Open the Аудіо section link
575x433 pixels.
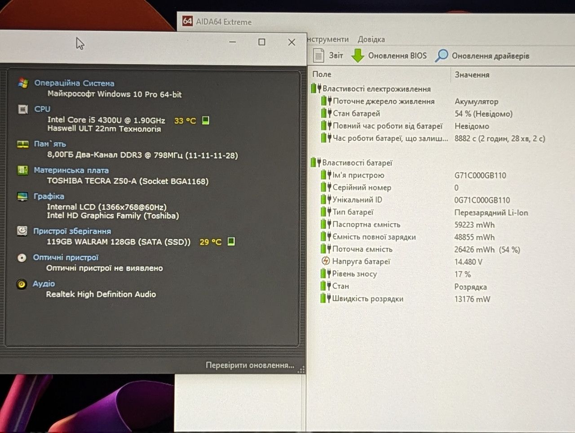tap(44, 284)
